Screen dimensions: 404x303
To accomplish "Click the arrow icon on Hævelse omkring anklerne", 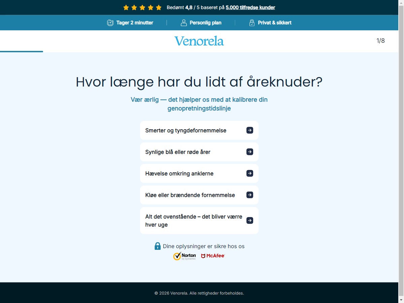I will [x=250, y=173].
